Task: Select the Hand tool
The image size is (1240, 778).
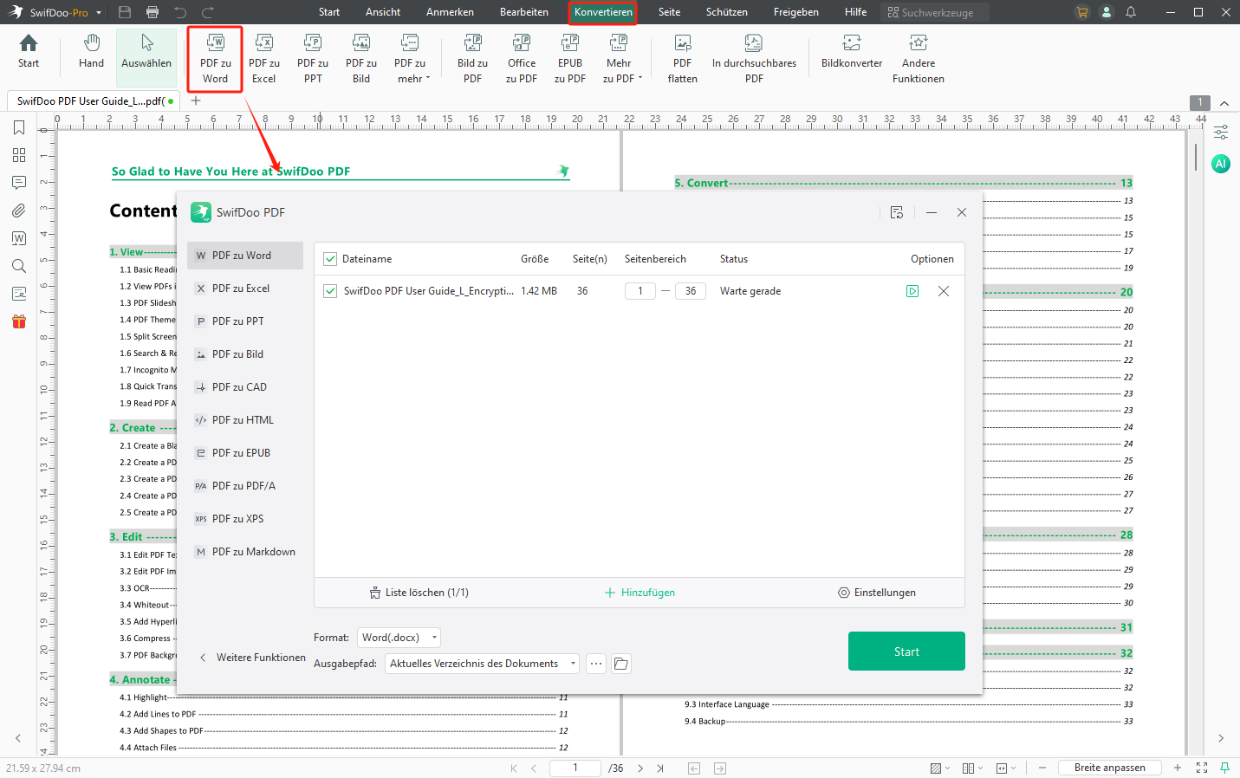Action: (x=91, y=51)
